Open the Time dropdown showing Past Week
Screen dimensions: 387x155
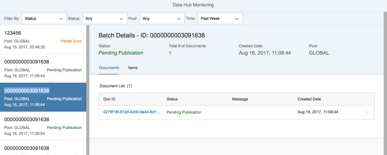click(220, 18)
